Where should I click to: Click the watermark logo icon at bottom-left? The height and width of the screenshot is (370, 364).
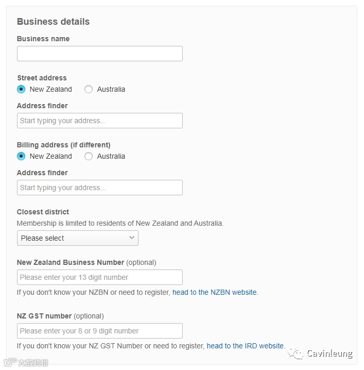pos(8,362)
